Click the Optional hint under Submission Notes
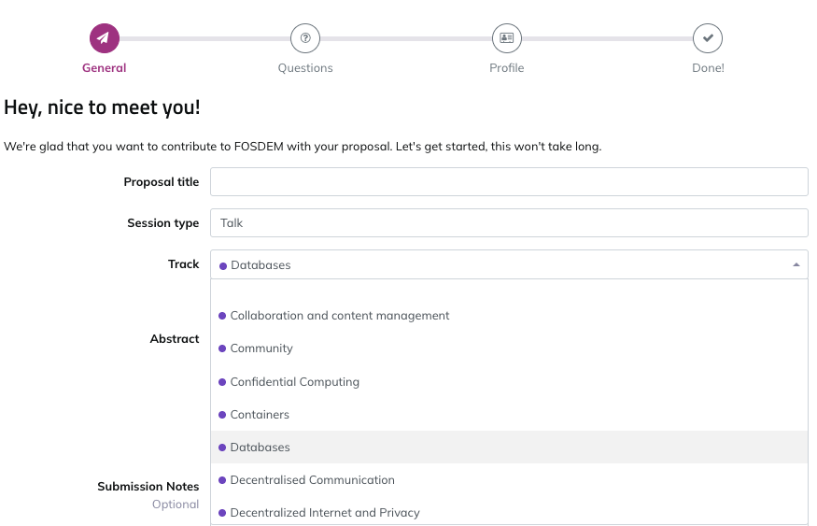This screenshot has height=526, width=817. tap(176, 505)
